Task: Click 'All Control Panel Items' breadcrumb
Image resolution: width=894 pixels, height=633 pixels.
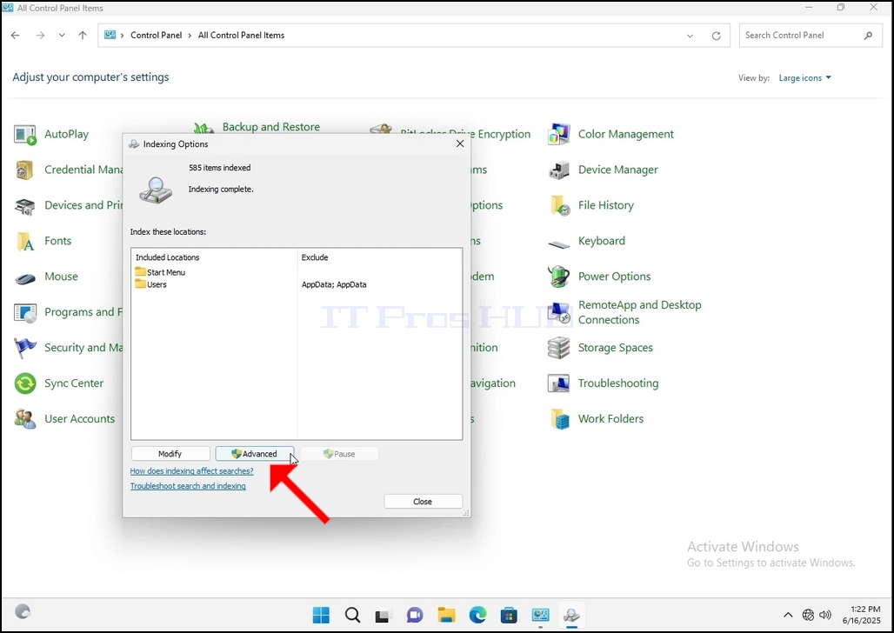Action: click(x=241, y=36)
